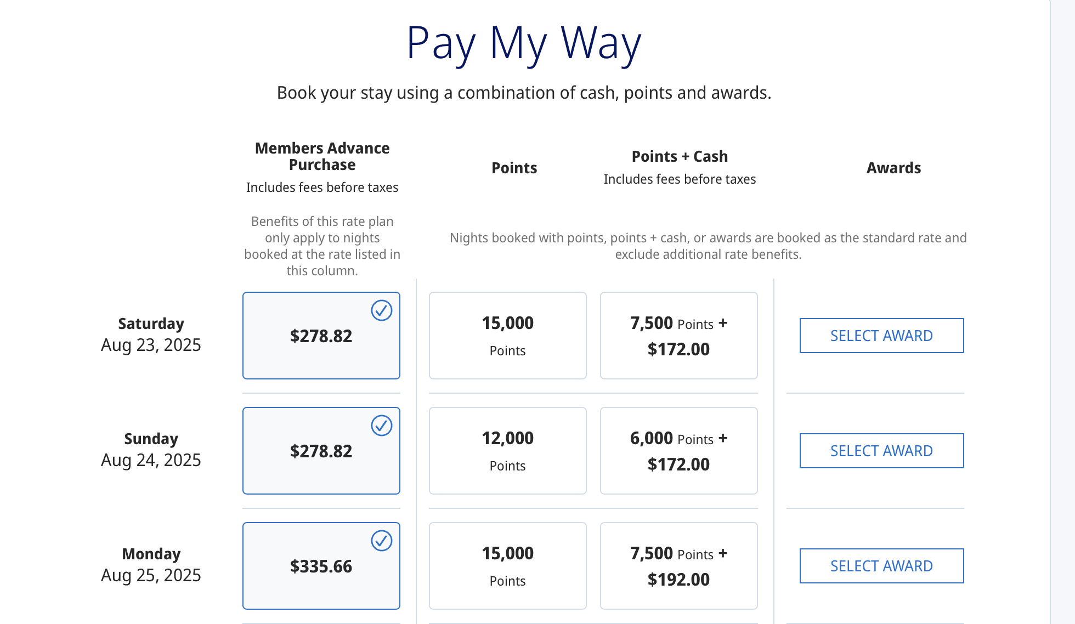Click SELECT AWARD for Sunday Aug 24
The height and width of the screenshot is (624, 1075).
(881, 450)
